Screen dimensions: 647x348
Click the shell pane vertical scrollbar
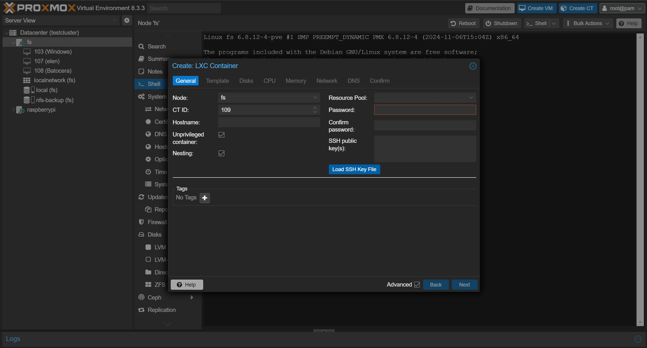coord(640,180)
